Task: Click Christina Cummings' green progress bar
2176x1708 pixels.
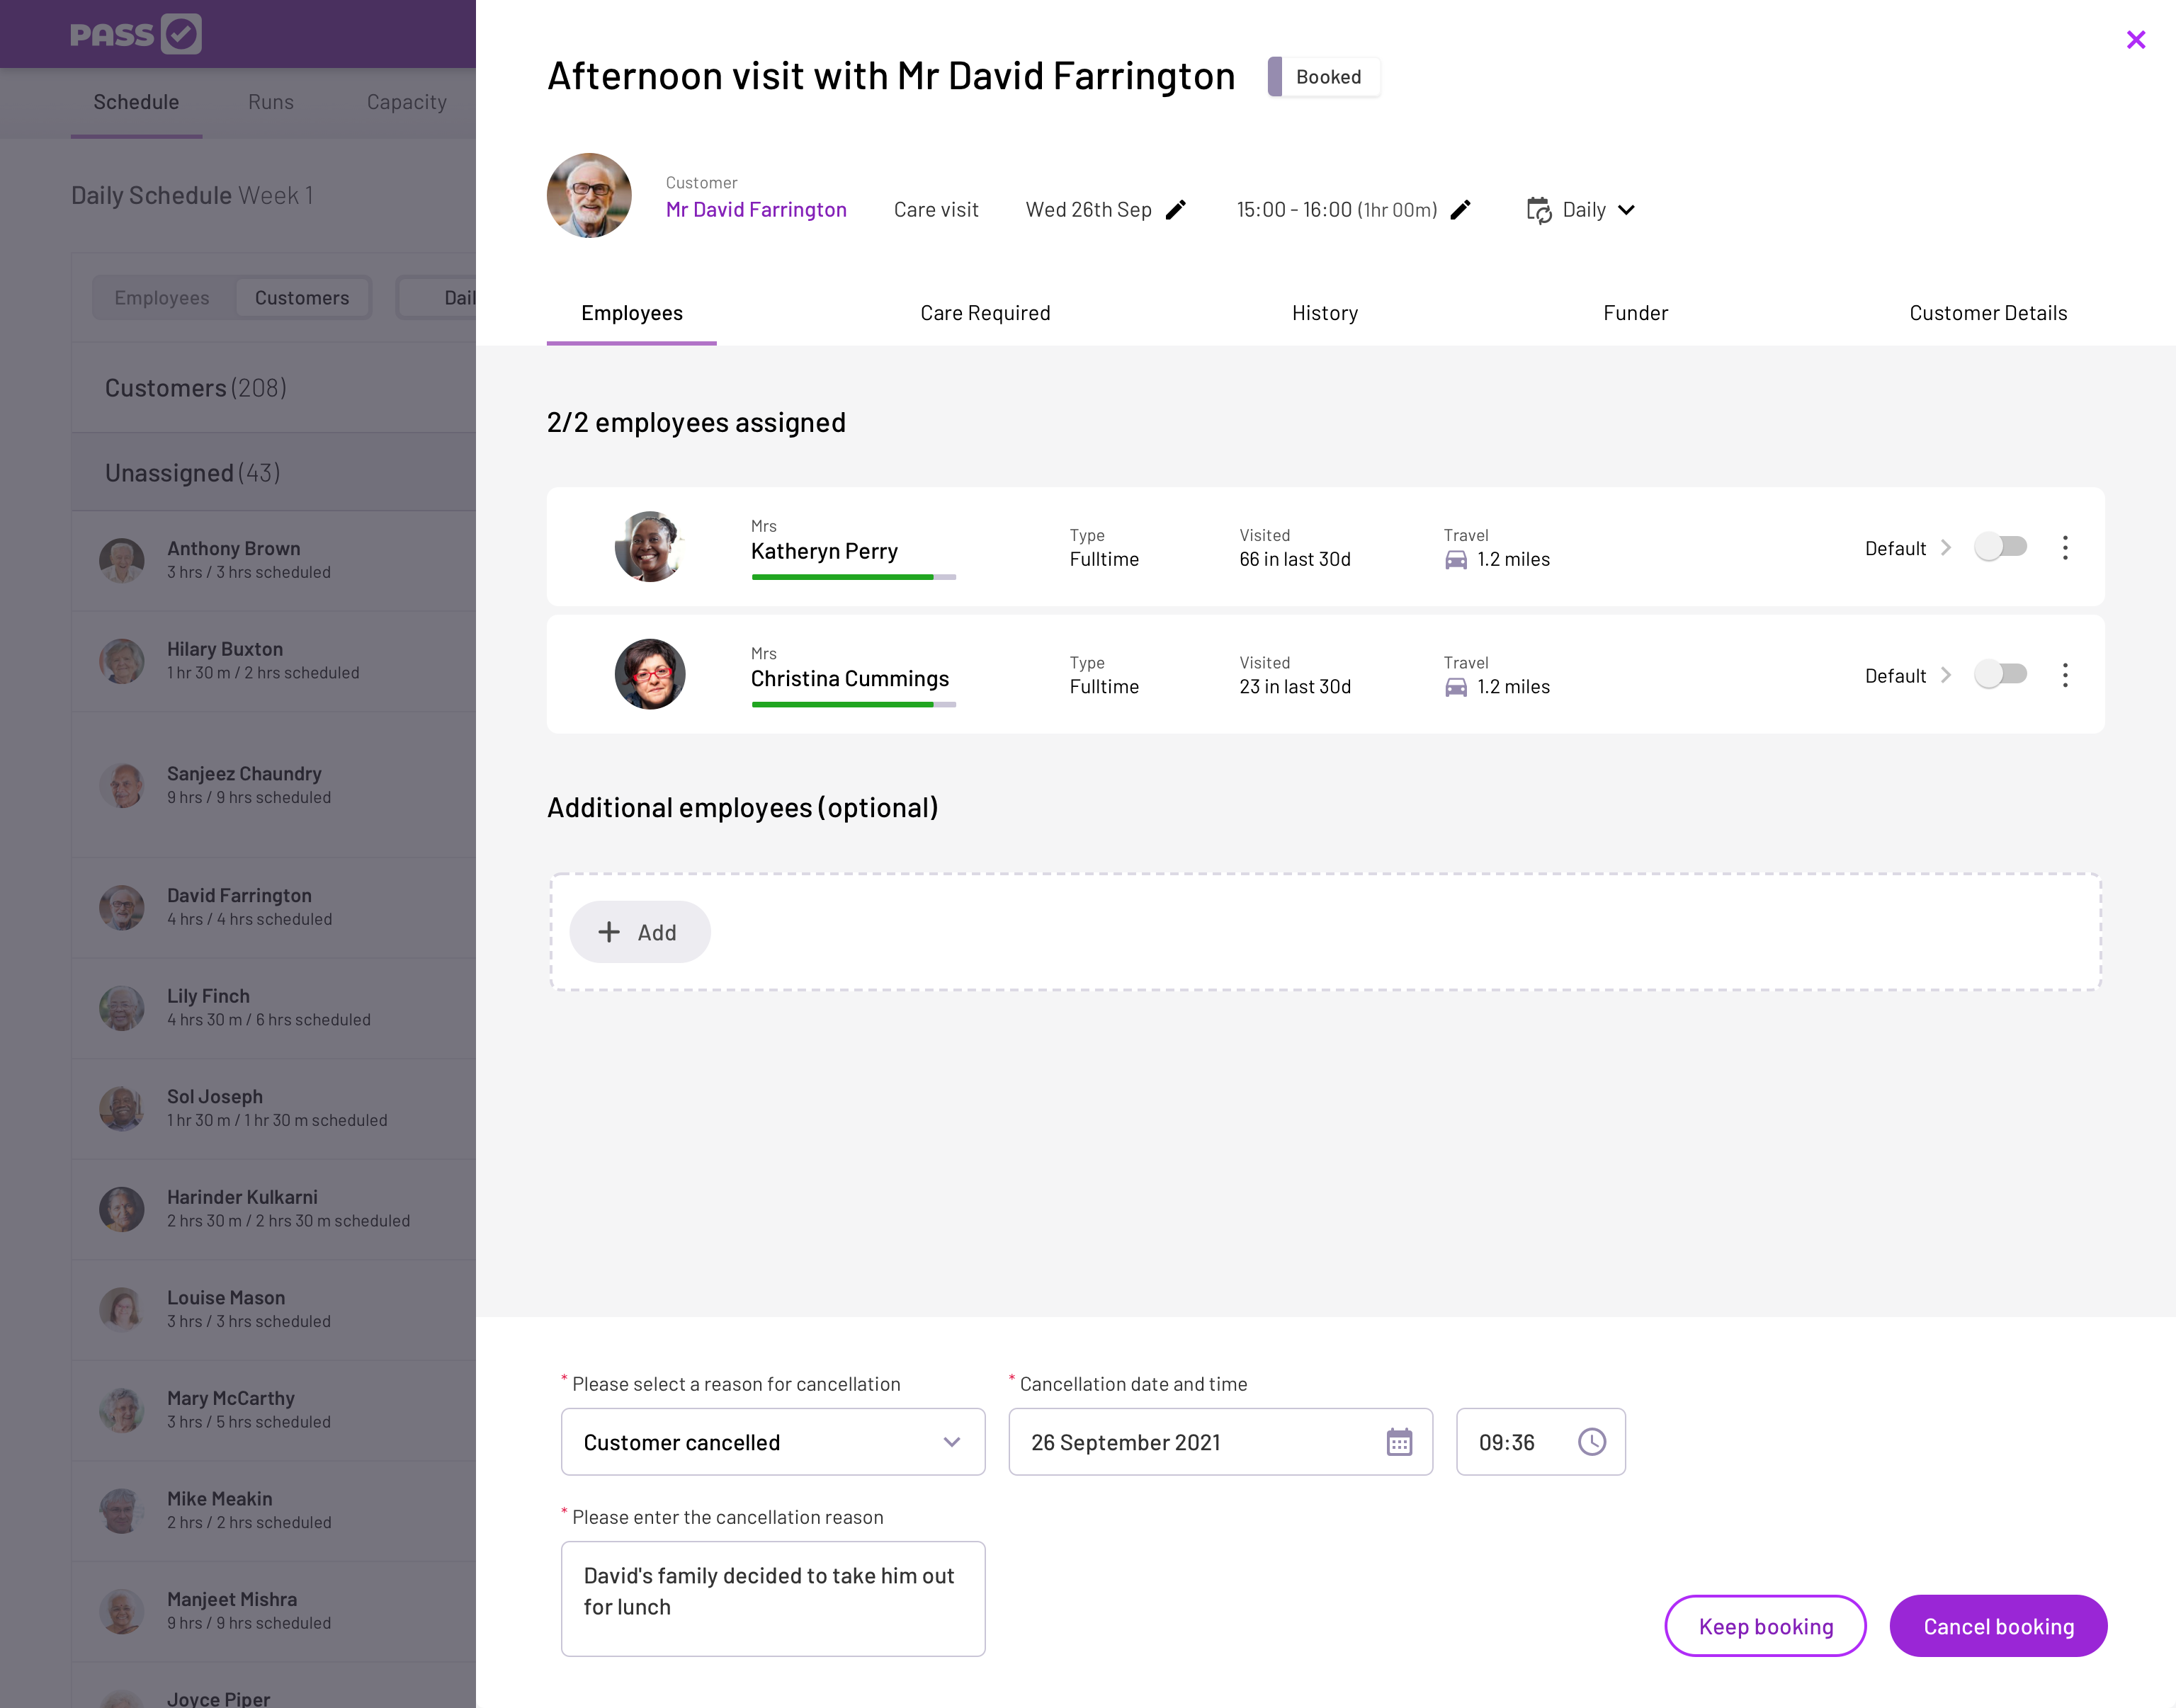Action: pyautogui.click(x=843, y=705)
